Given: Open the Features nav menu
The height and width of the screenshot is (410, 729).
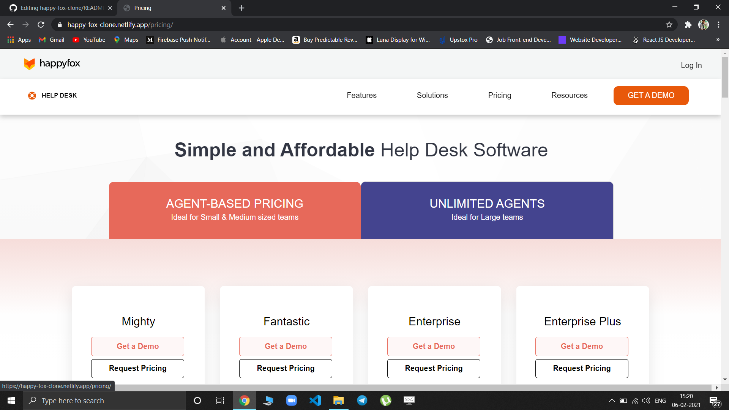Looking at the screenshot, I should (361, 96).
